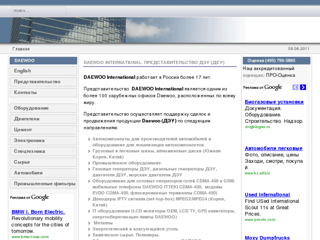
Task: Click the www.pronto.com URL
Action: 260,220
